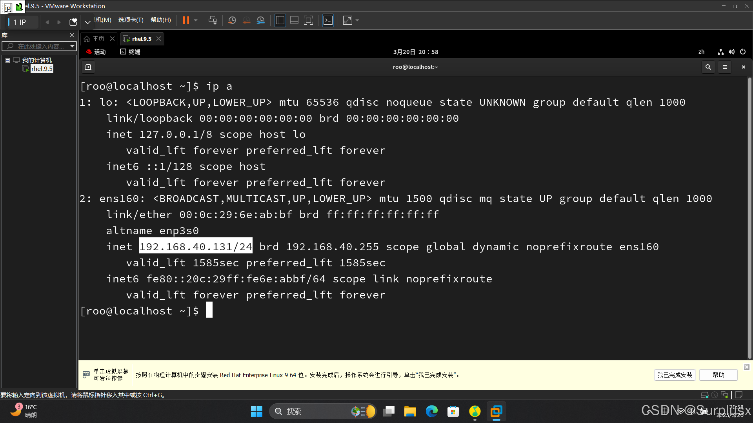Toggle the thumbnail bar view
Screen dimensions: 753x423
tap(294, 20)
